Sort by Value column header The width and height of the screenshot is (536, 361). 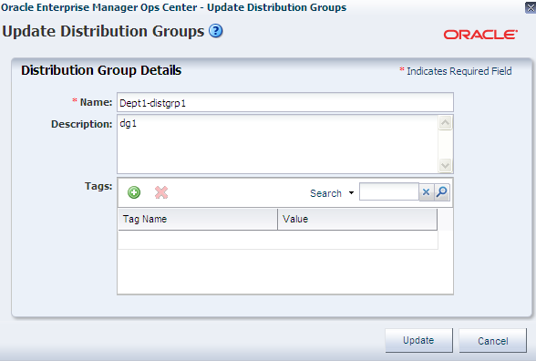357,219
